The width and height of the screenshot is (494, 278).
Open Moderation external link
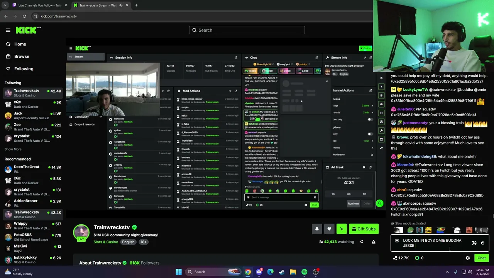pos(372,154)
